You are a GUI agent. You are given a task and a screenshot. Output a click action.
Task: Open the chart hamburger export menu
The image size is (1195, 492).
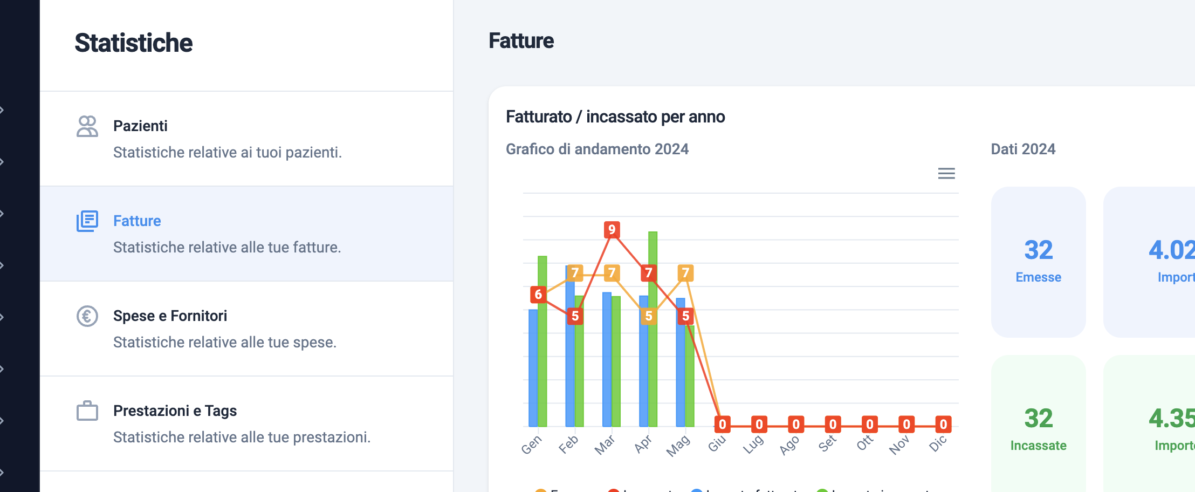946,173
